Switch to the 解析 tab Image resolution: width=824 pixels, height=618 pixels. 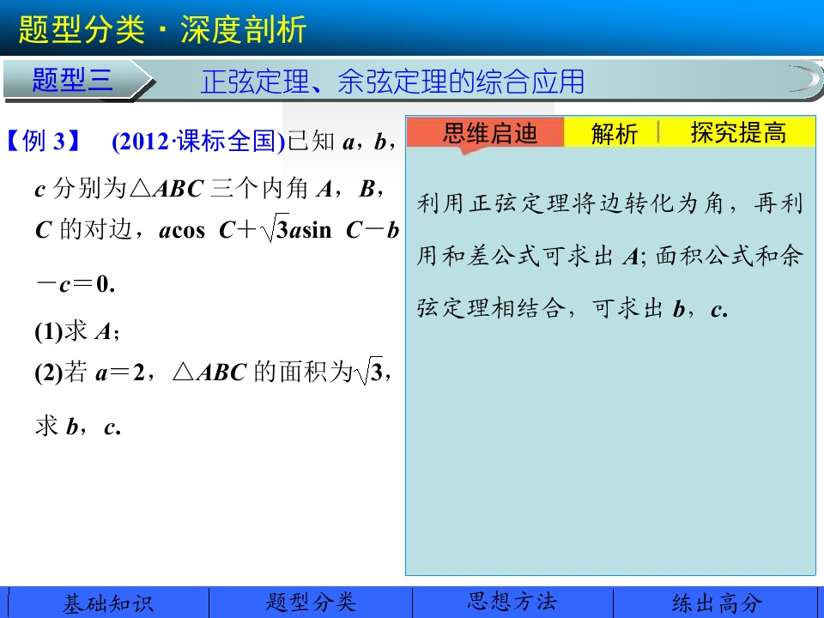click(x=613, y=133)
